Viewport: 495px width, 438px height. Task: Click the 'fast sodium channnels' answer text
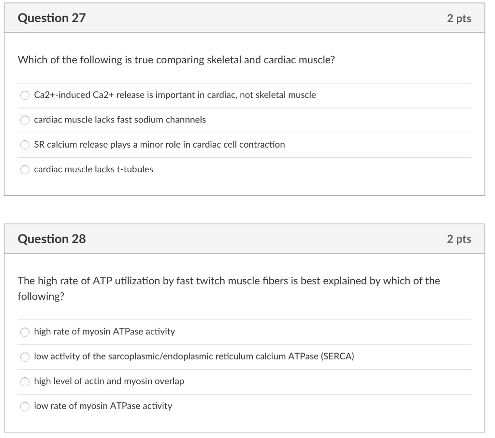[x=119, y=120]
